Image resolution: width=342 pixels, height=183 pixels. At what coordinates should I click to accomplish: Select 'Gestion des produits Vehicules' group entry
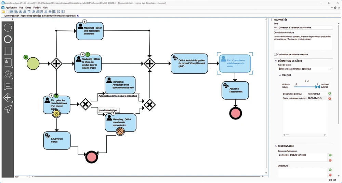[292, 155]
